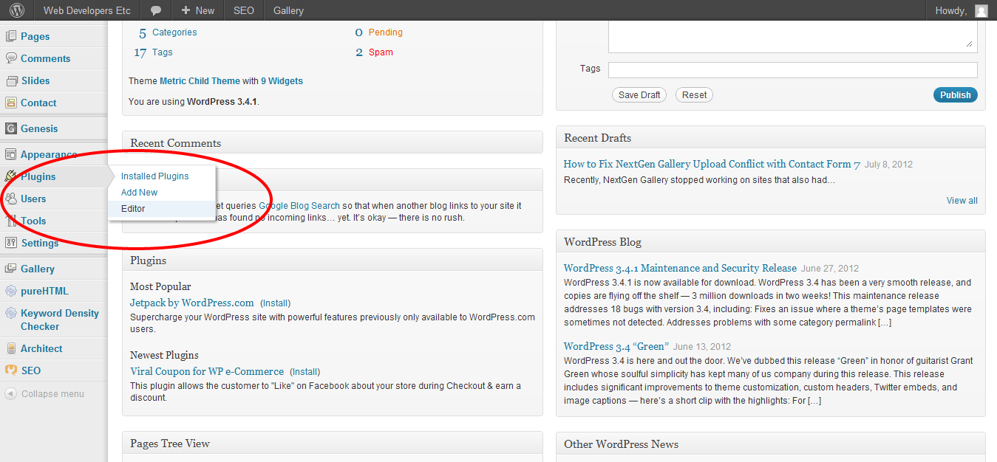Open Installed Plugins from the flyout

pos(155,176)
